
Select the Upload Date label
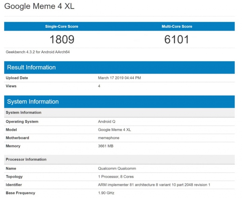(x=17, y=78)
